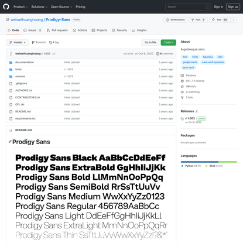
Task: Open the weiweihuanghuang user profile link
Action: [27, 20]
